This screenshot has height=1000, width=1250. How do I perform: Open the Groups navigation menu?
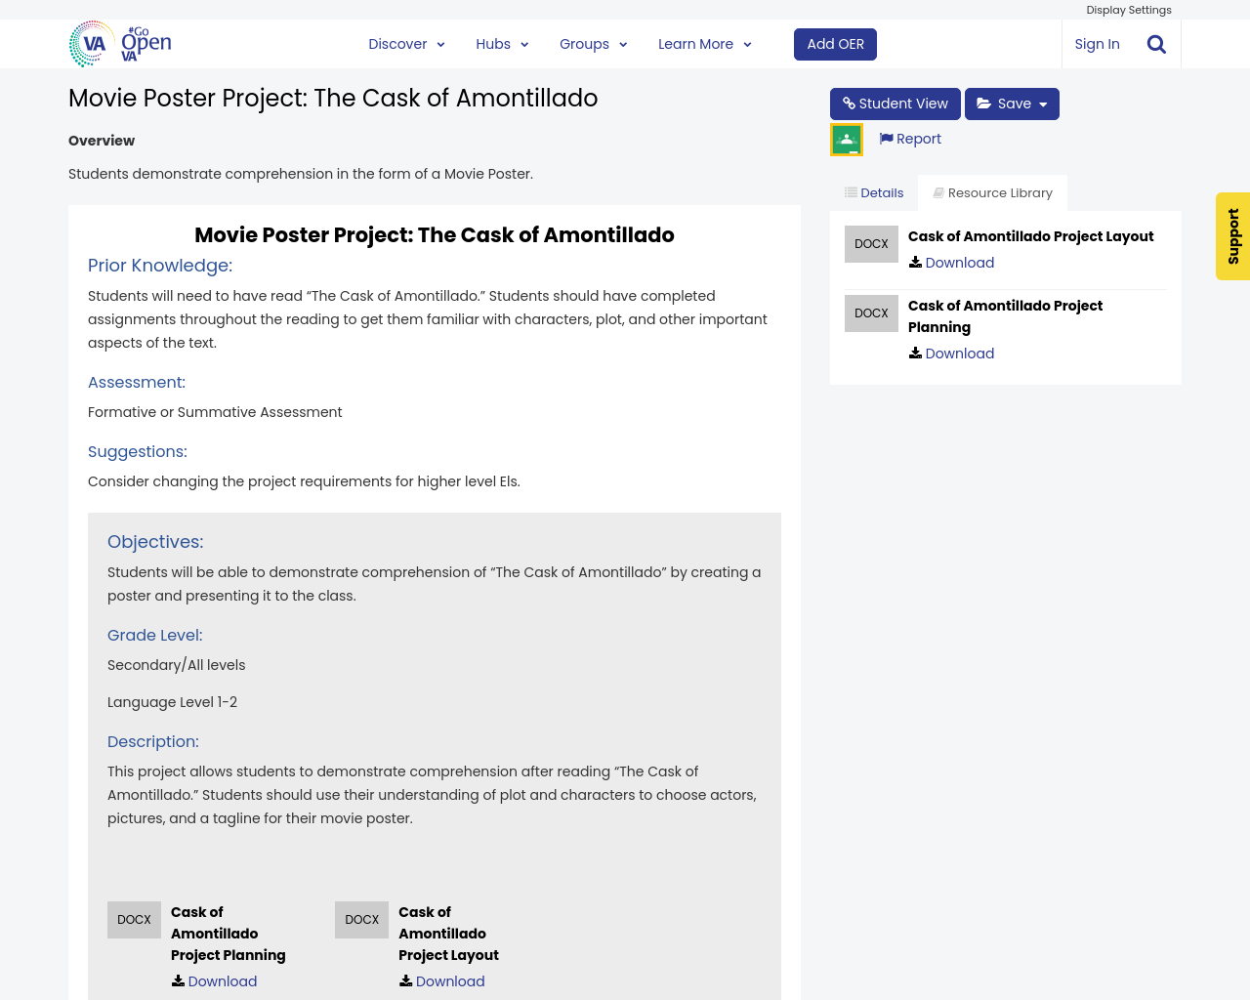[x=591, y=43]
